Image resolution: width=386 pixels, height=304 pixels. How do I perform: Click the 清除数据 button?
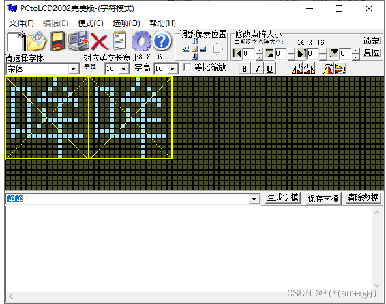(x=363, y=198)
